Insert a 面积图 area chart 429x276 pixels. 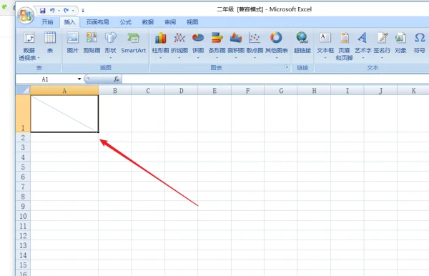(236, 45)
